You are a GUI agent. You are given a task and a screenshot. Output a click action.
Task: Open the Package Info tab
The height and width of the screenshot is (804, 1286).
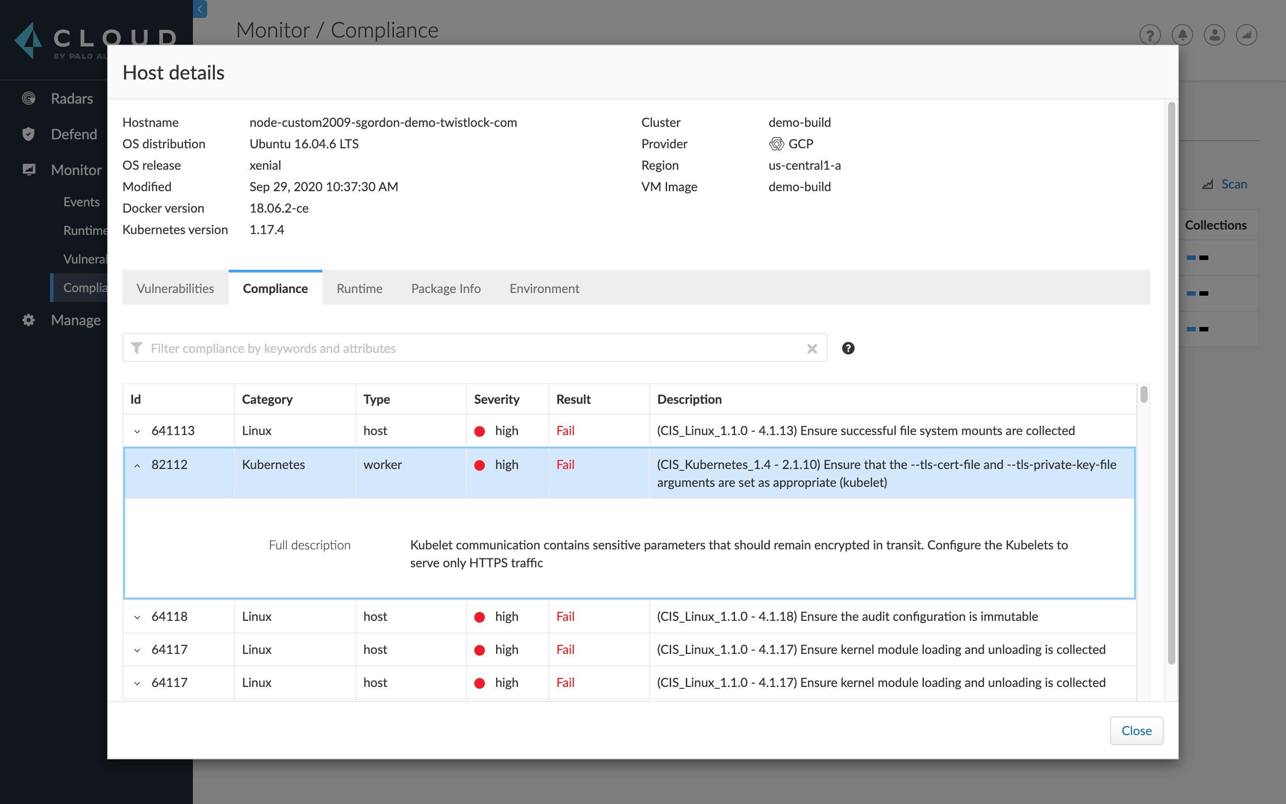(x=445, y=288)
